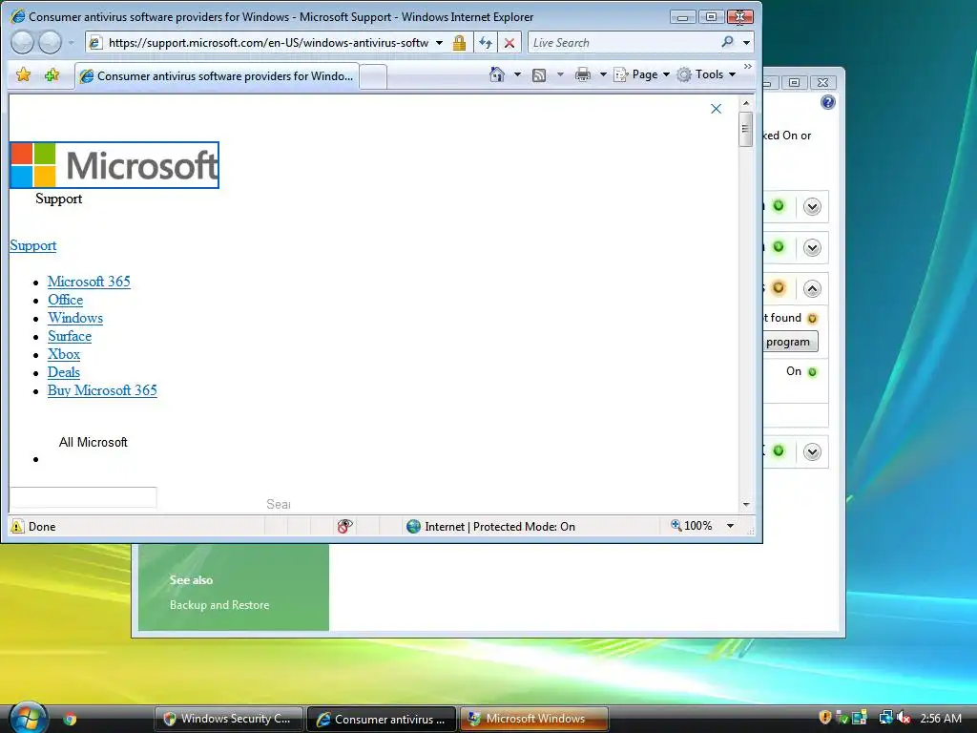The width and height of the screenshot is (977, 733).
Task: Click the Forward navigation button
Action: (x=50, y=42)
